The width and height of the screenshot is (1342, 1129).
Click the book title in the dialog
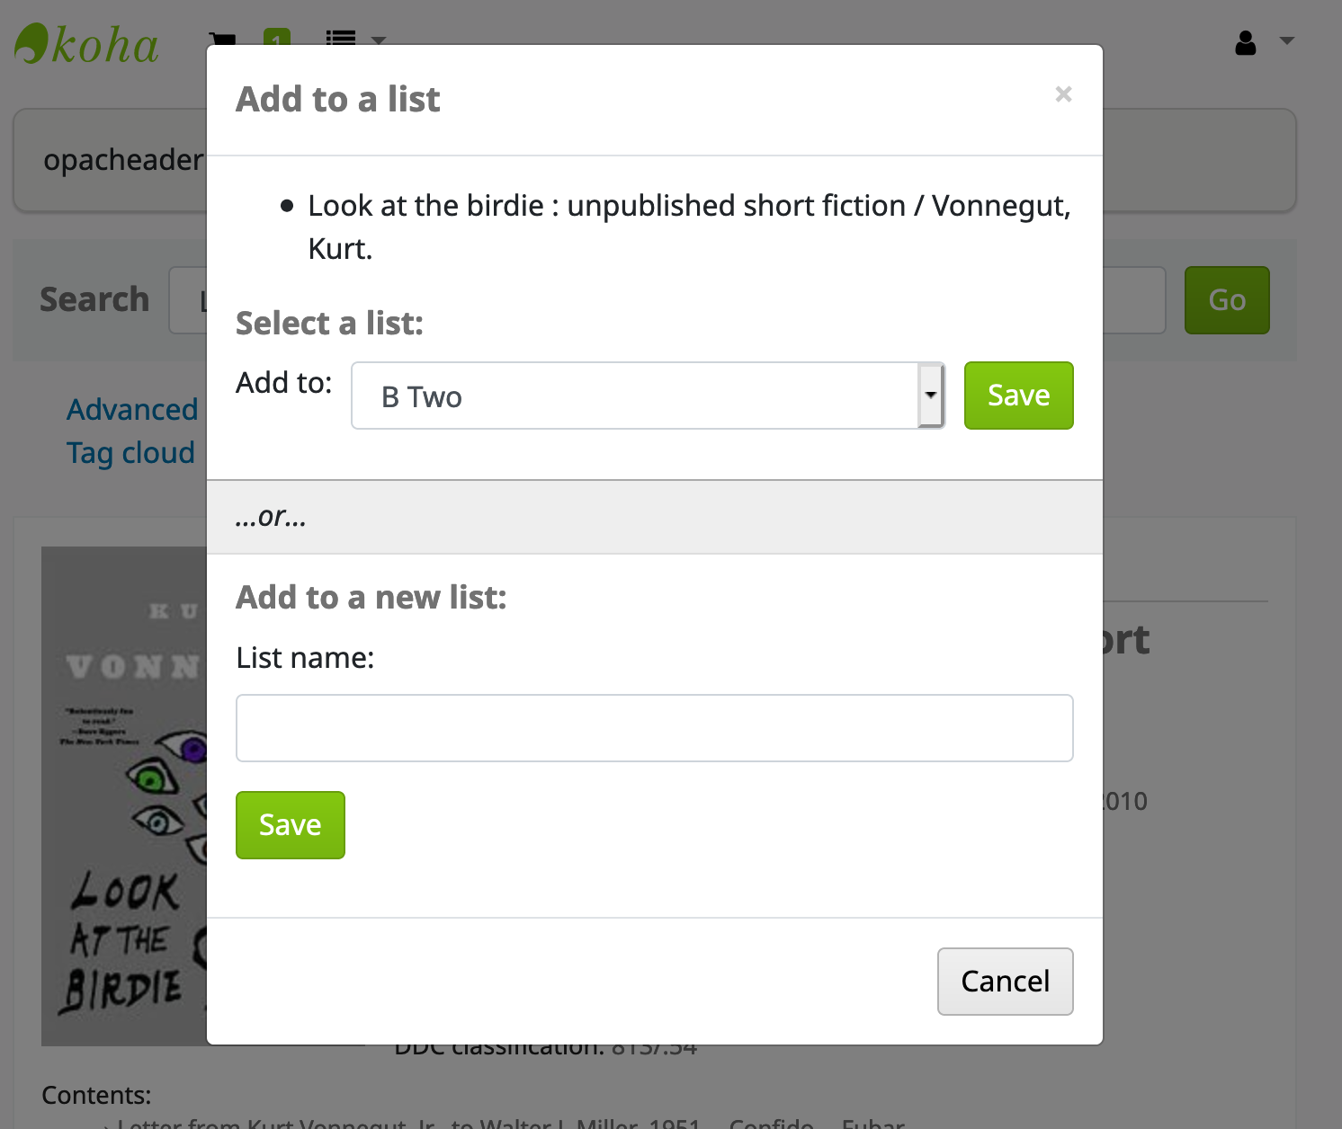pyautogui.click(x=689, y=227)
